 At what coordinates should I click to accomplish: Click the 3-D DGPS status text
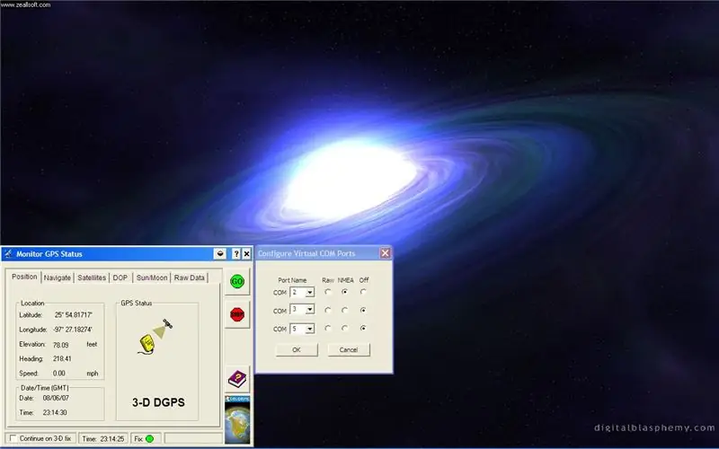pos(159,402)
